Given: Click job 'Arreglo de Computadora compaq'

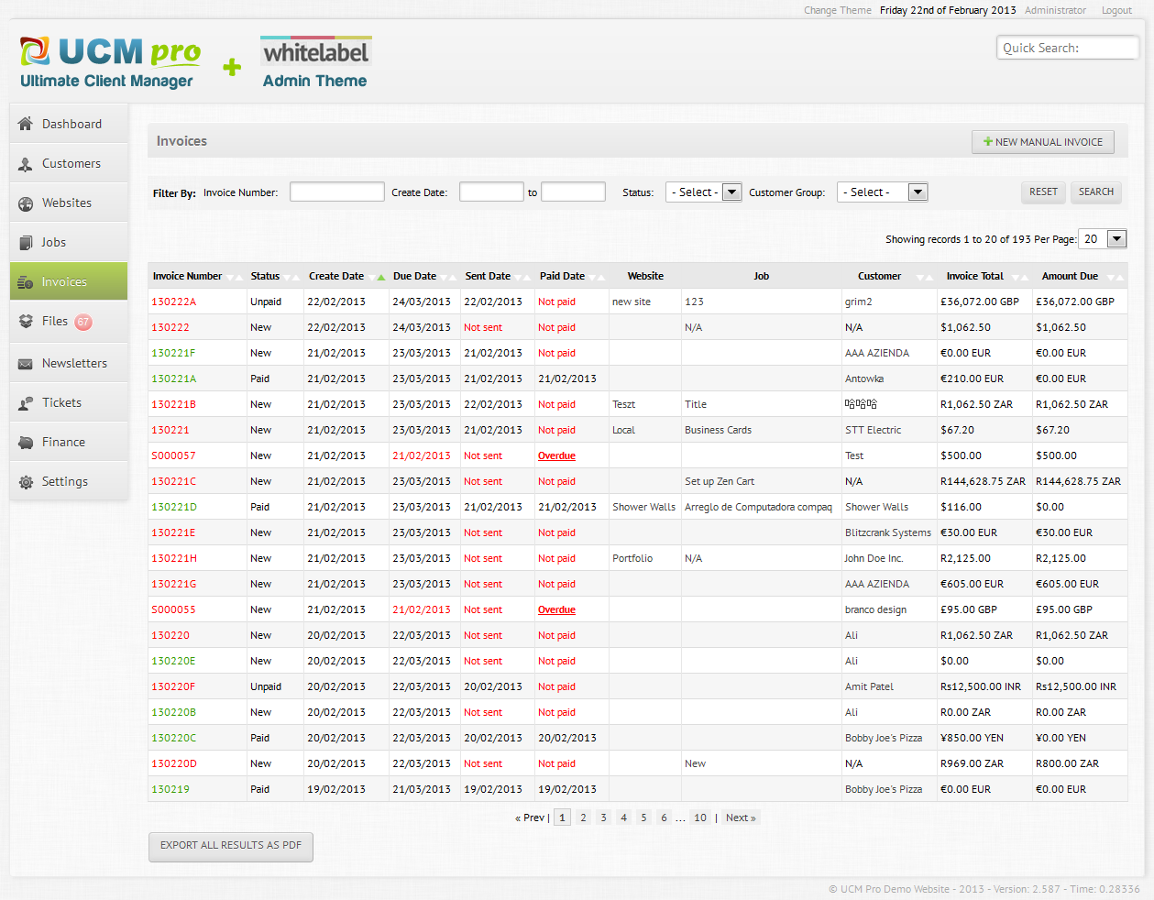Looking at the screenshot, I should click(x=758, y=507).
